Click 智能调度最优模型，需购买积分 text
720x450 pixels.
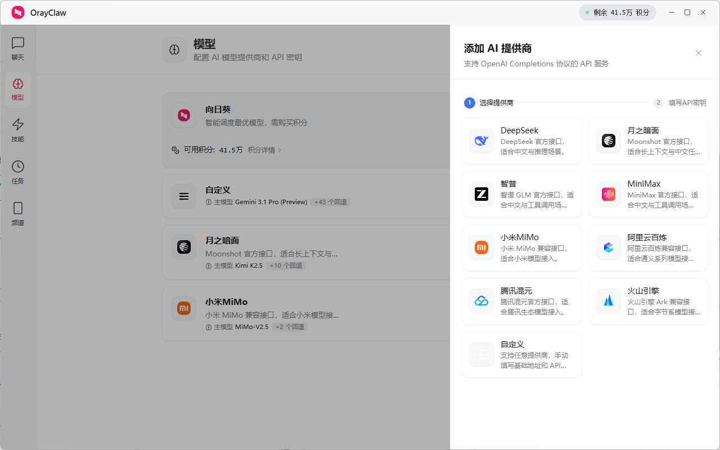tap(256, 123)
